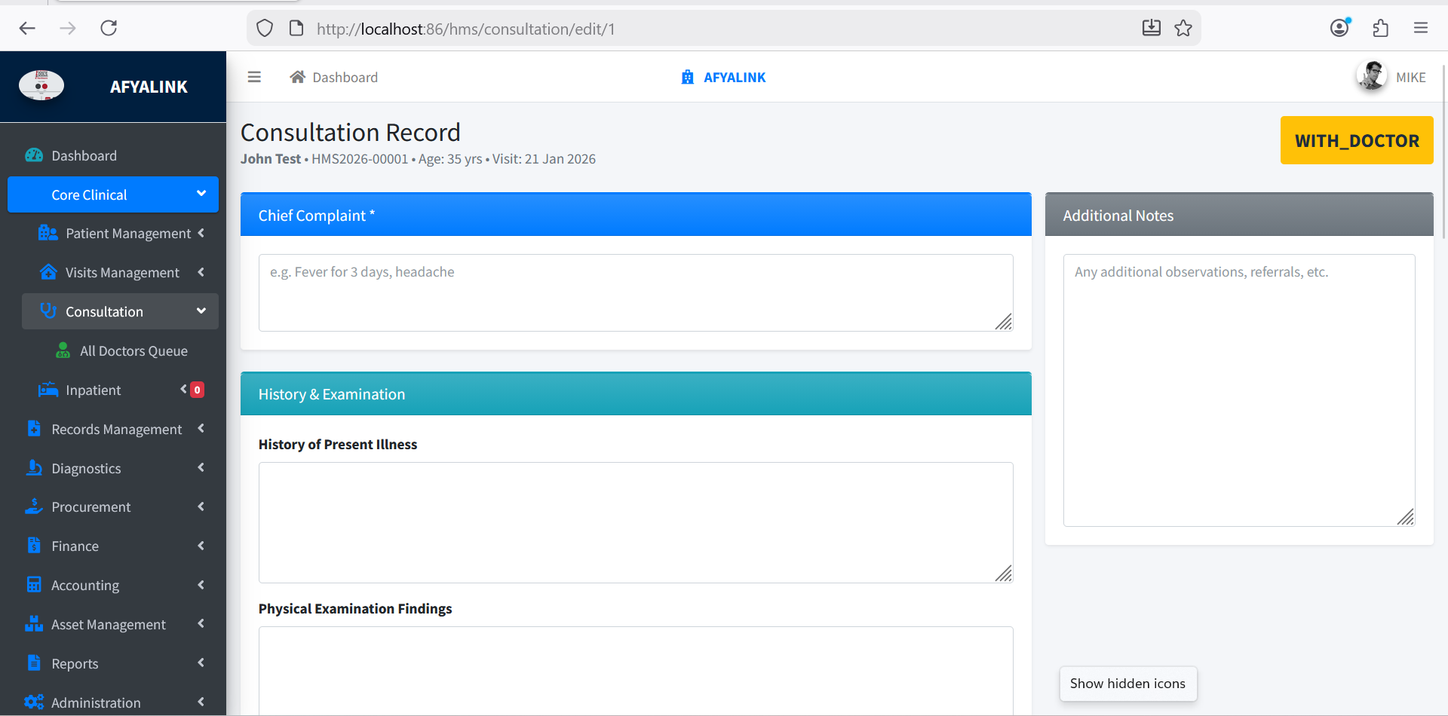Click the WITH_DOCTOR status badge
Image resolution: width=1448 pixels, height=716 pixels.
point(1356,140)
